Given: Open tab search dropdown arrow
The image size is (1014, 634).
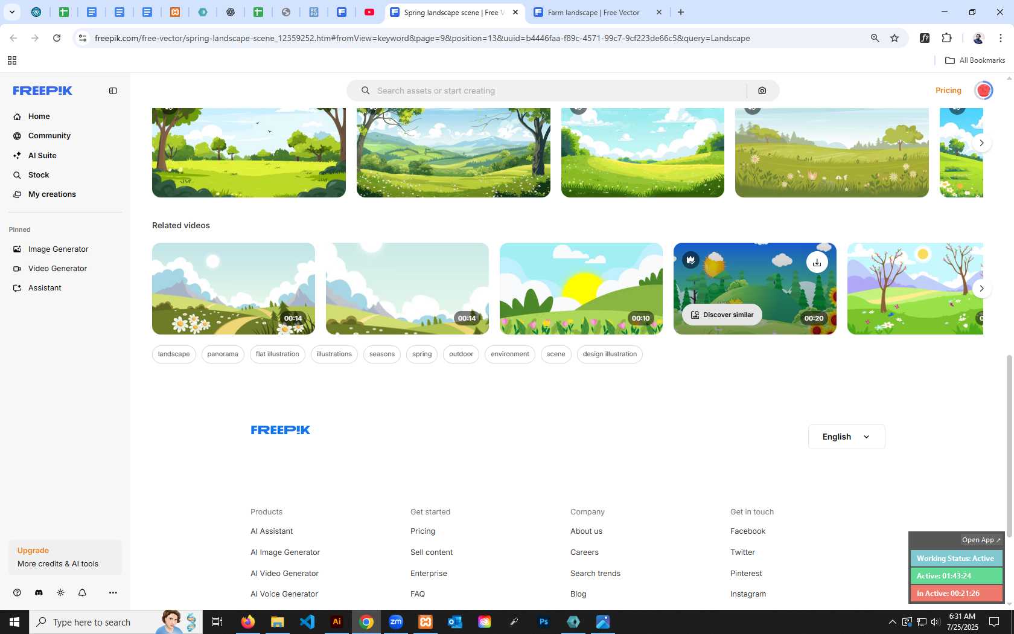Looking at the screenshot, I should [x=11, y=12].
